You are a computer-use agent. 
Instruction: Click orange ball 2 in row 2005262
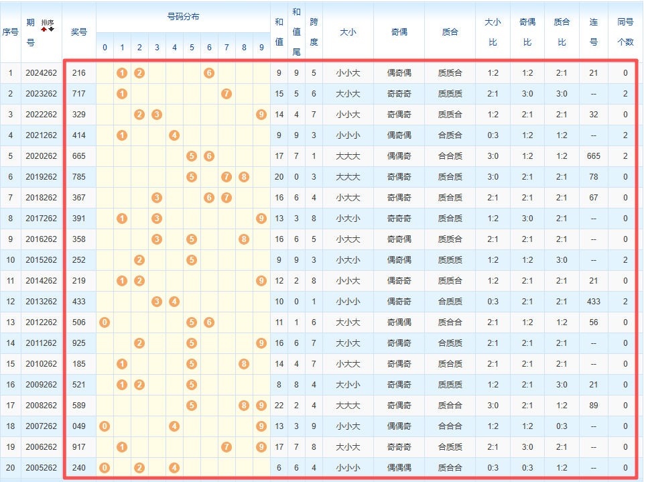139,468
